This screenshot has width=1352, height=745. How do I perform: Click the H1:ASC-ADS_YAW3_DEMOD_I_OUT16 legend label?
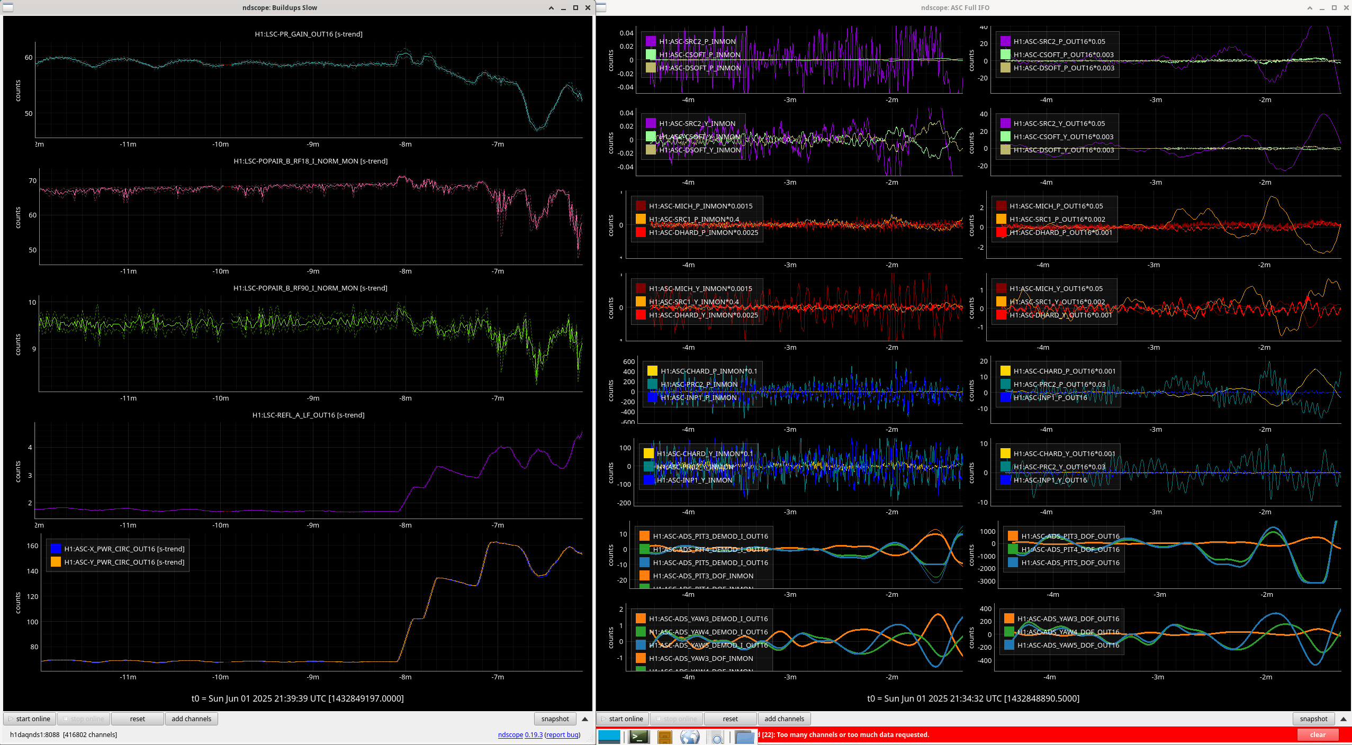click(708, 619)
